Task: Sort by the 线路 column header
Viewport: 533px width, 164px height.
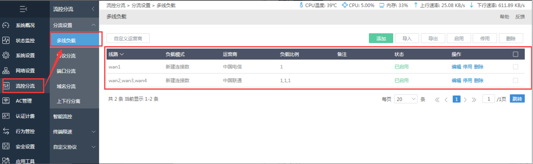Action: coord(116,54)
